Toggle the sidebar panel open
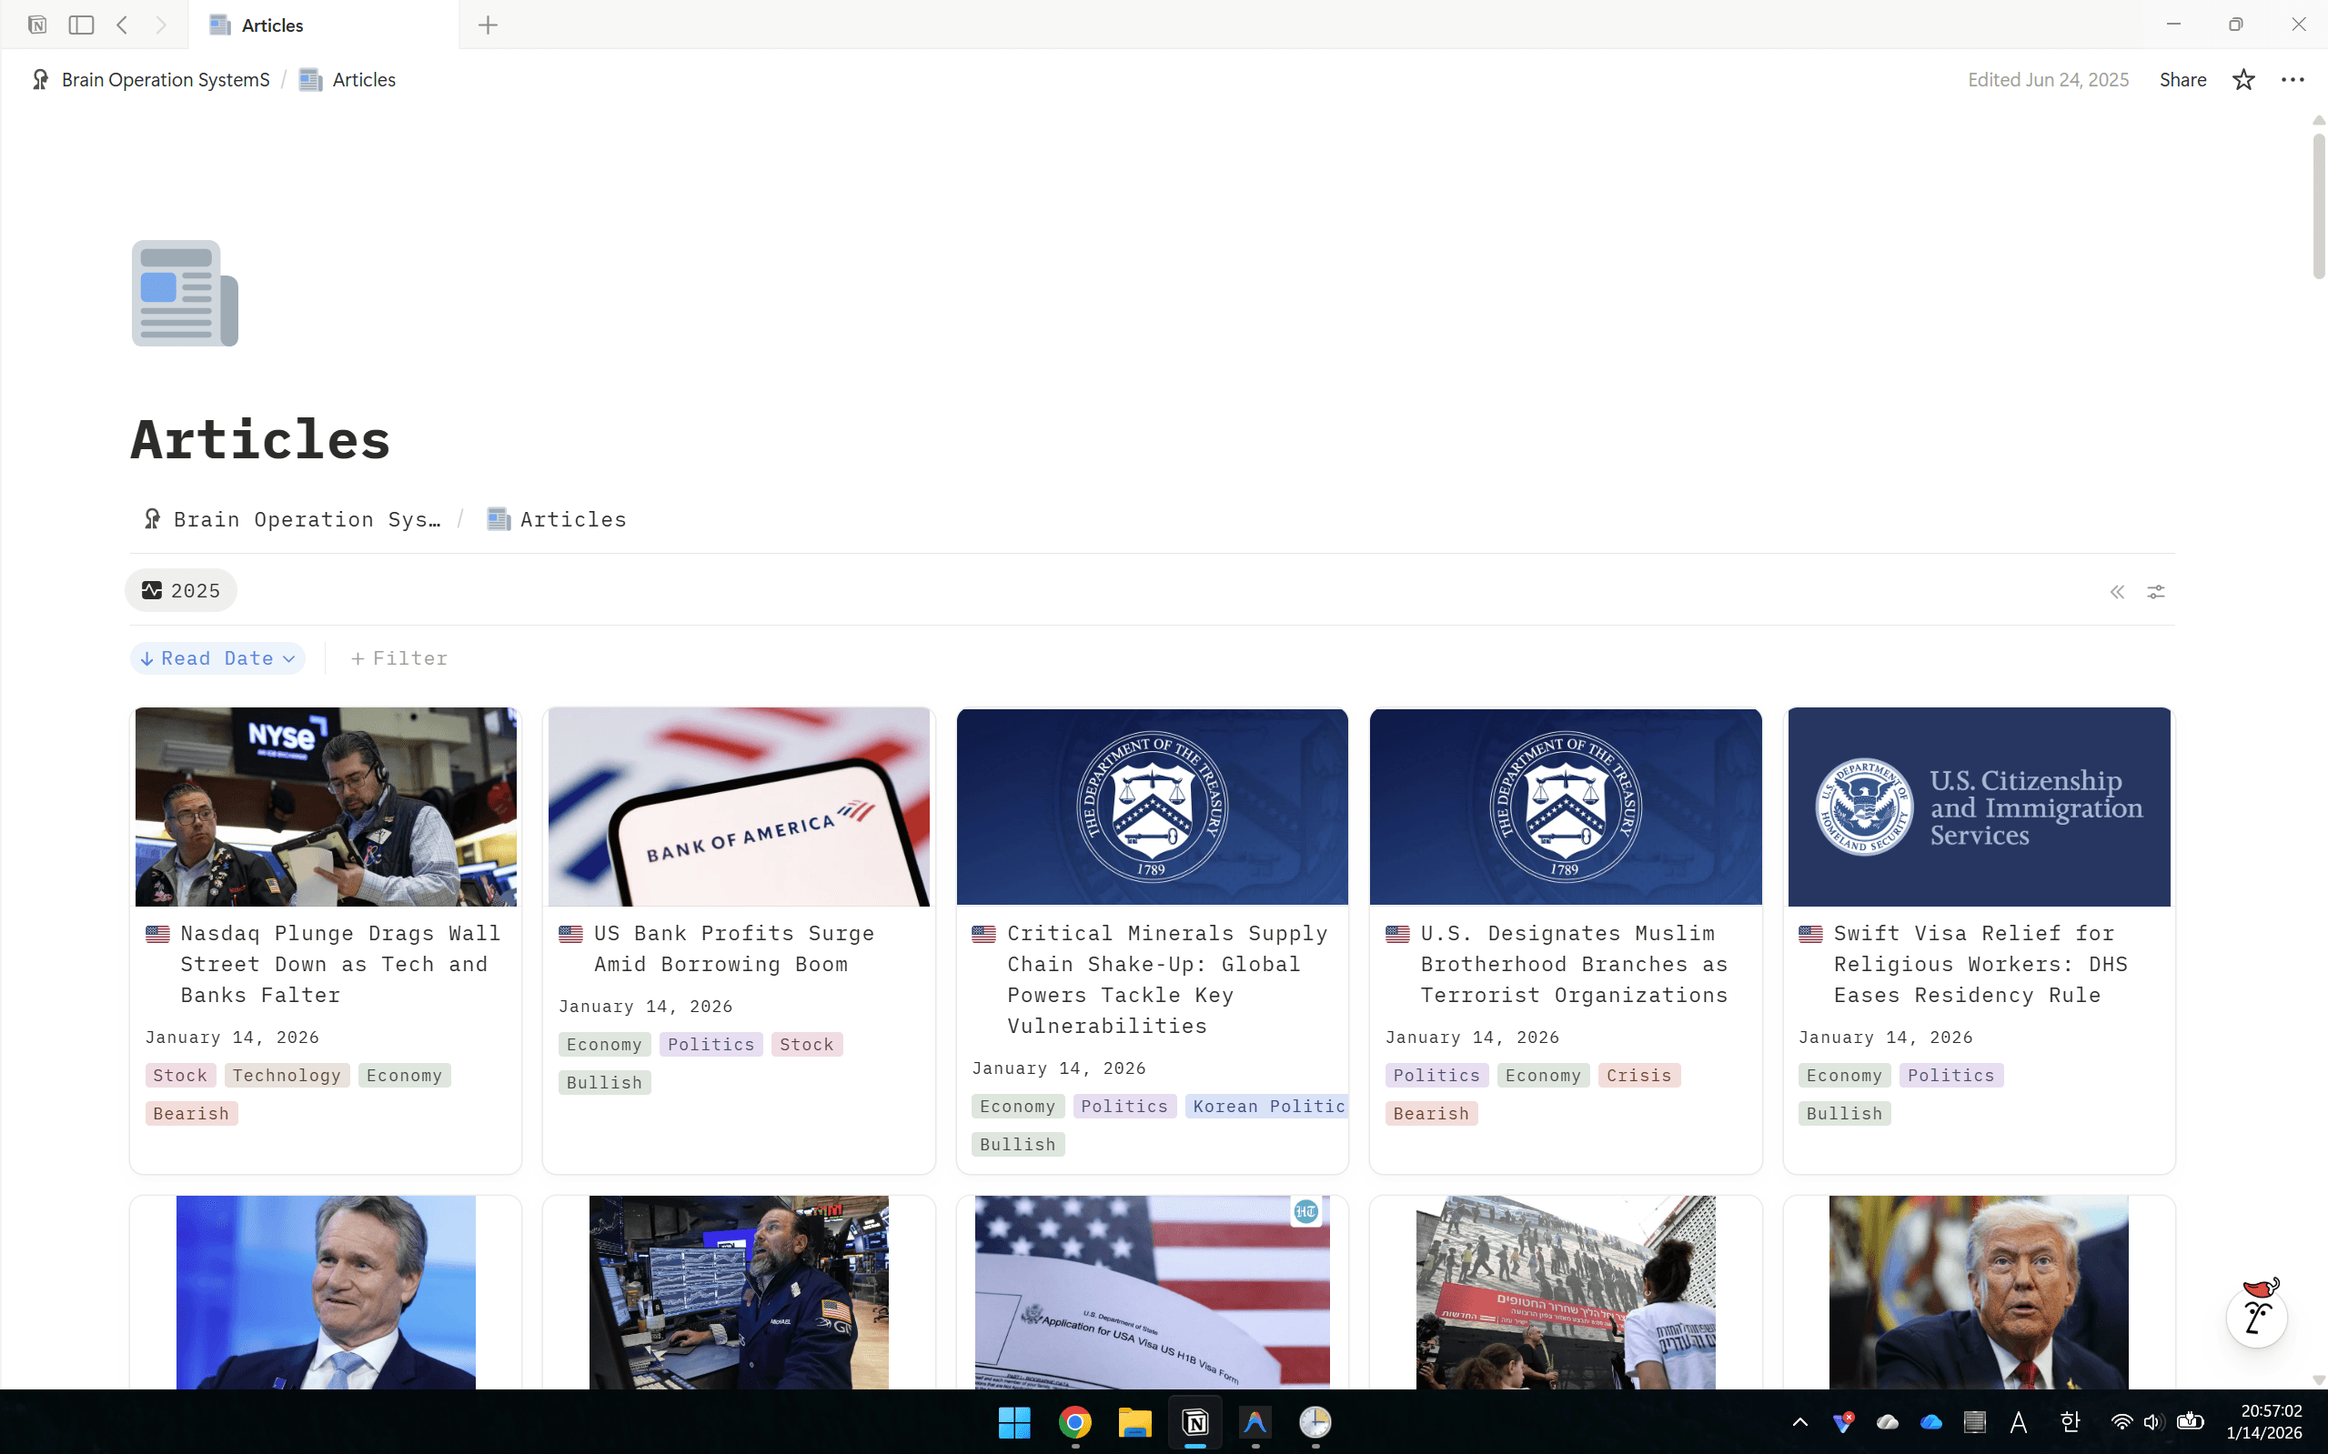2328x1454 pixels. click(x=81, y=25)
